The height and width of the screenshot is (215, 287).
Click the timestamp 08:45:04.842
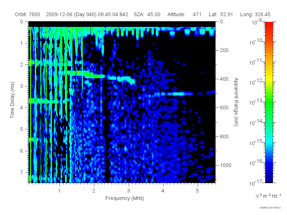[113, 14]
